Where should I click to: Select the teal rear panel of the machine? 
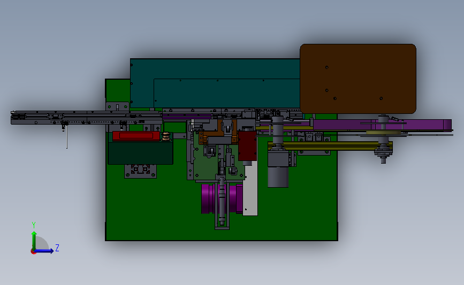pos(215,83)
